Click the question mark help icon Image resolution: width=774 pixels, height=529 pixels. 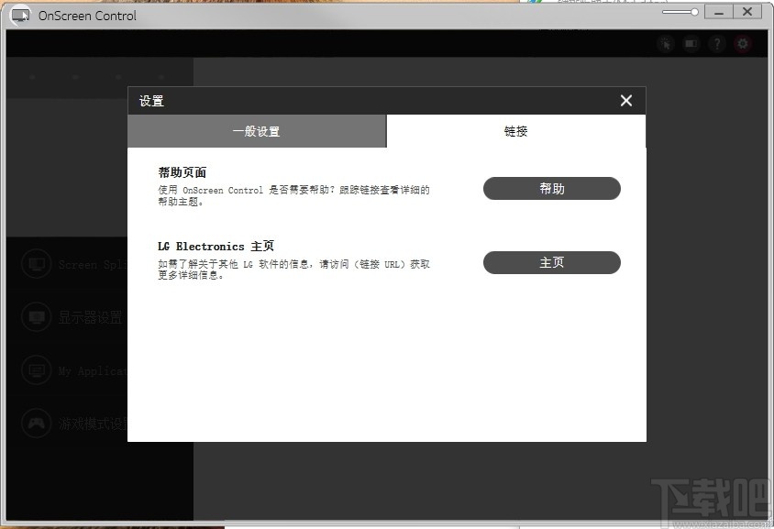pyautogui.click(x=716, y=43)
